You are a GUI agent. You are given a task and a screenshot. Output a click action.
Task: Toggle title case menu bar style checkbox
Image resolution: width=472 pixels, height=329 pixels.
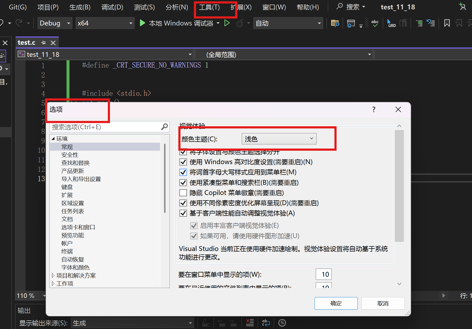click(183, 172)
